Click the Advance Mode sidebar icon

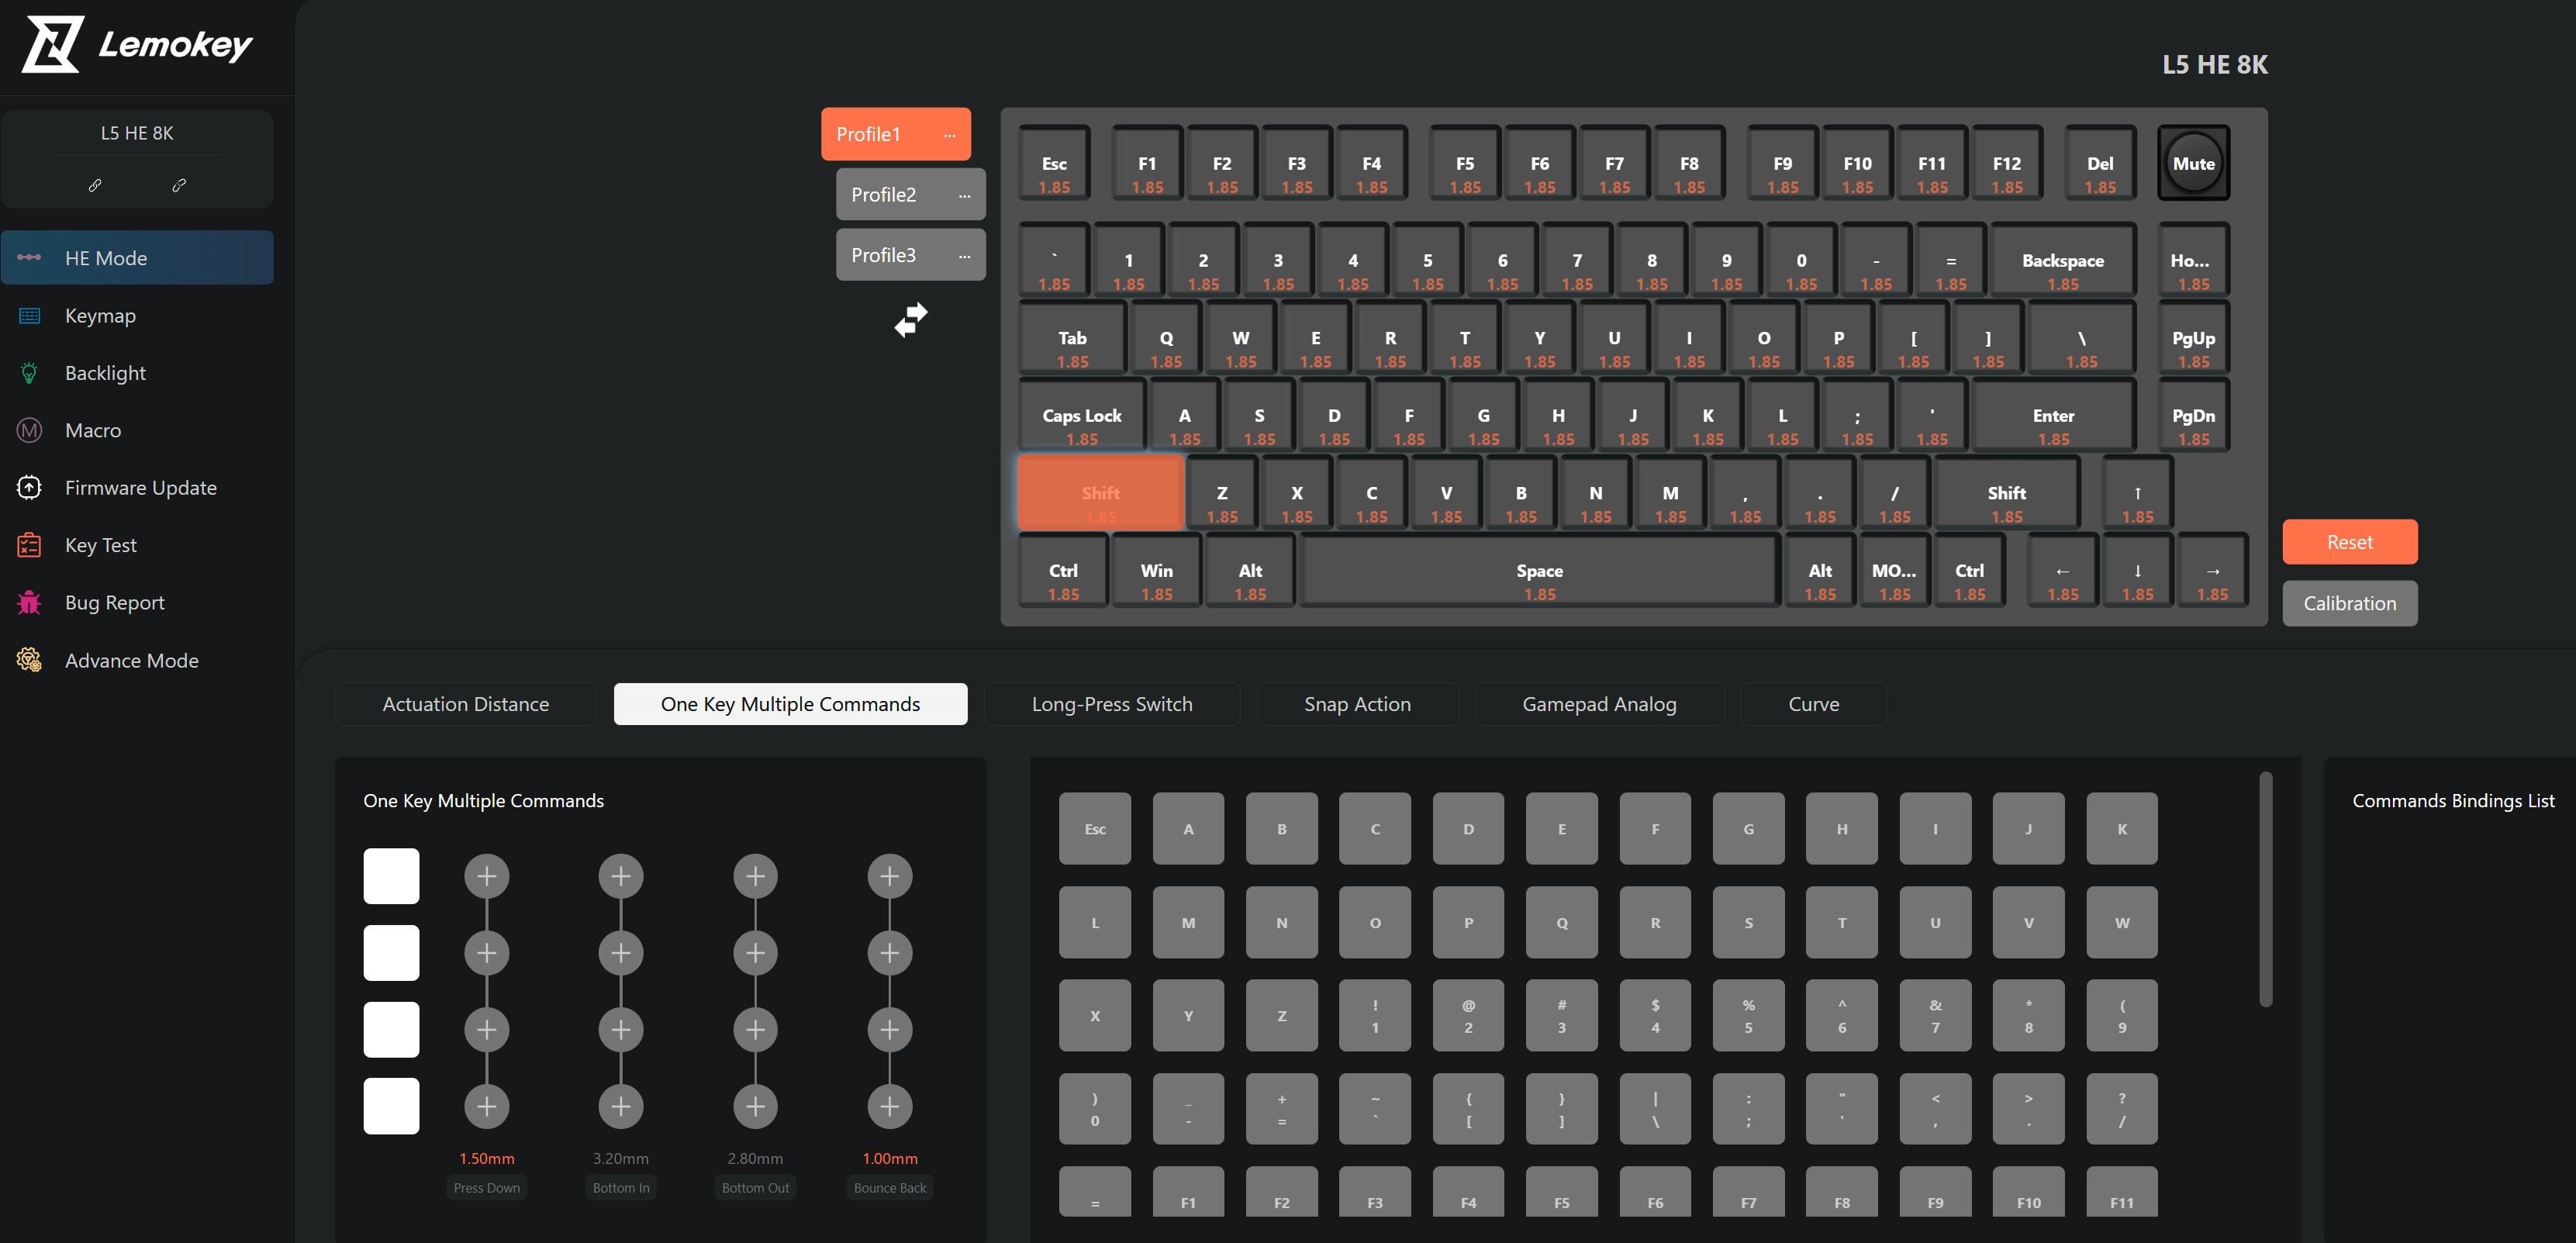pyautogui.click(x=28, y=658)
